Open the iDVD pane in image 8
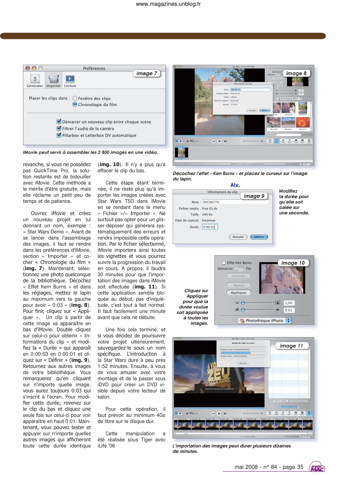 click(309, 141)
